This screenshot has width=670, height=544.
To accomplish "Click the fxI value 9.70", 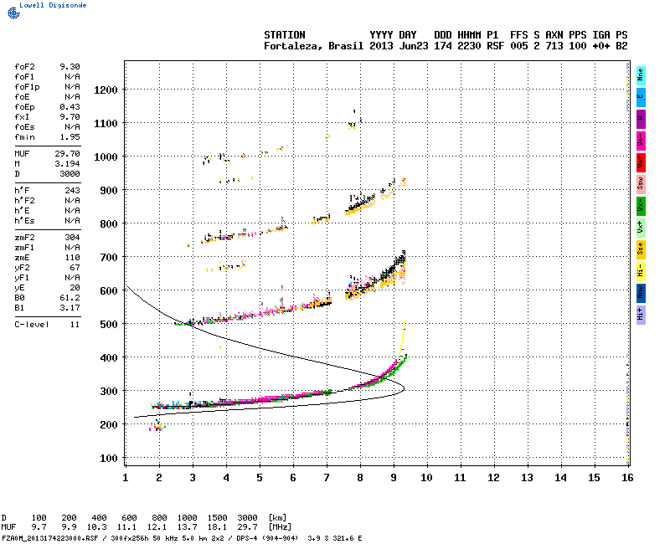I will [x=70, y=117].
